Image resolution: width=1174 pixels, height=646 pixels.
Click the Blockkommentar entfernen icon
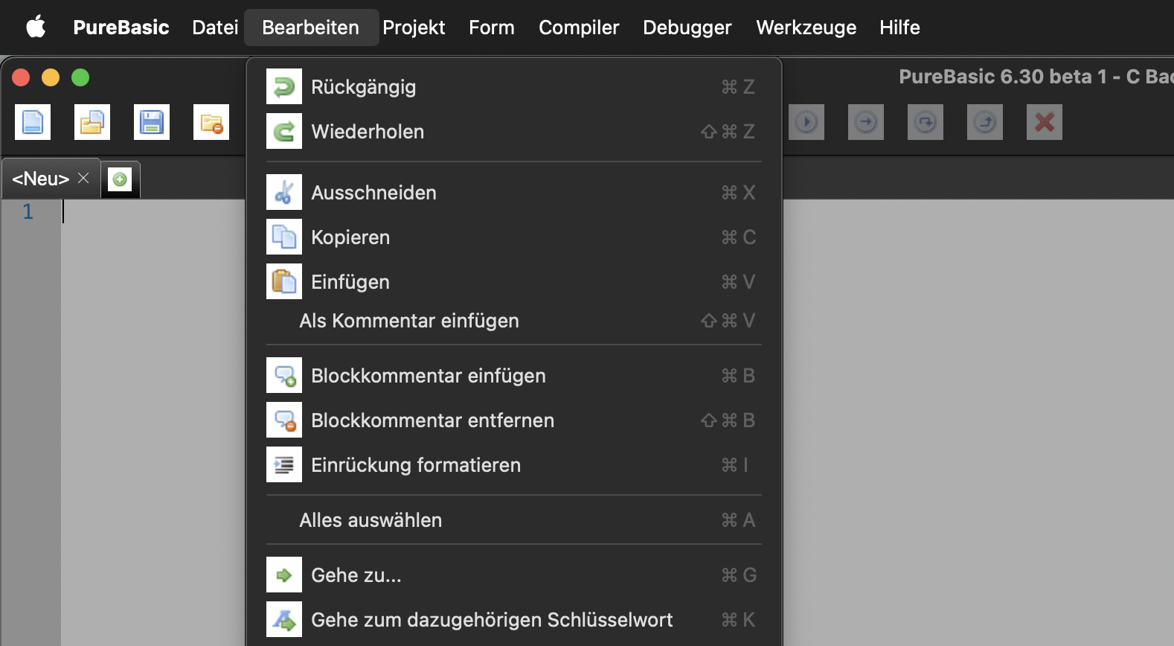click(284, 420)
